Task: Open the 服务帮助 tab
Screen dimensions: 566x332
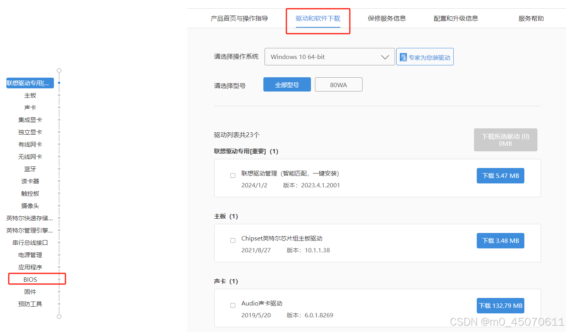Action: click(x=531, y=19)
